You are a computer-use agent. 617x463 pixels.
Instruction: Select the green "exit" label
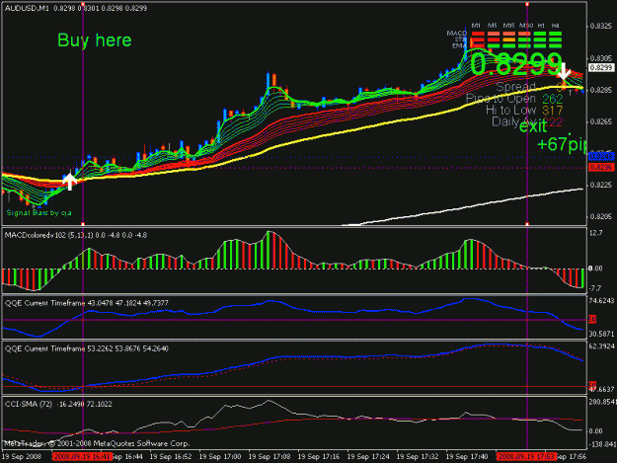pos(533,126)
